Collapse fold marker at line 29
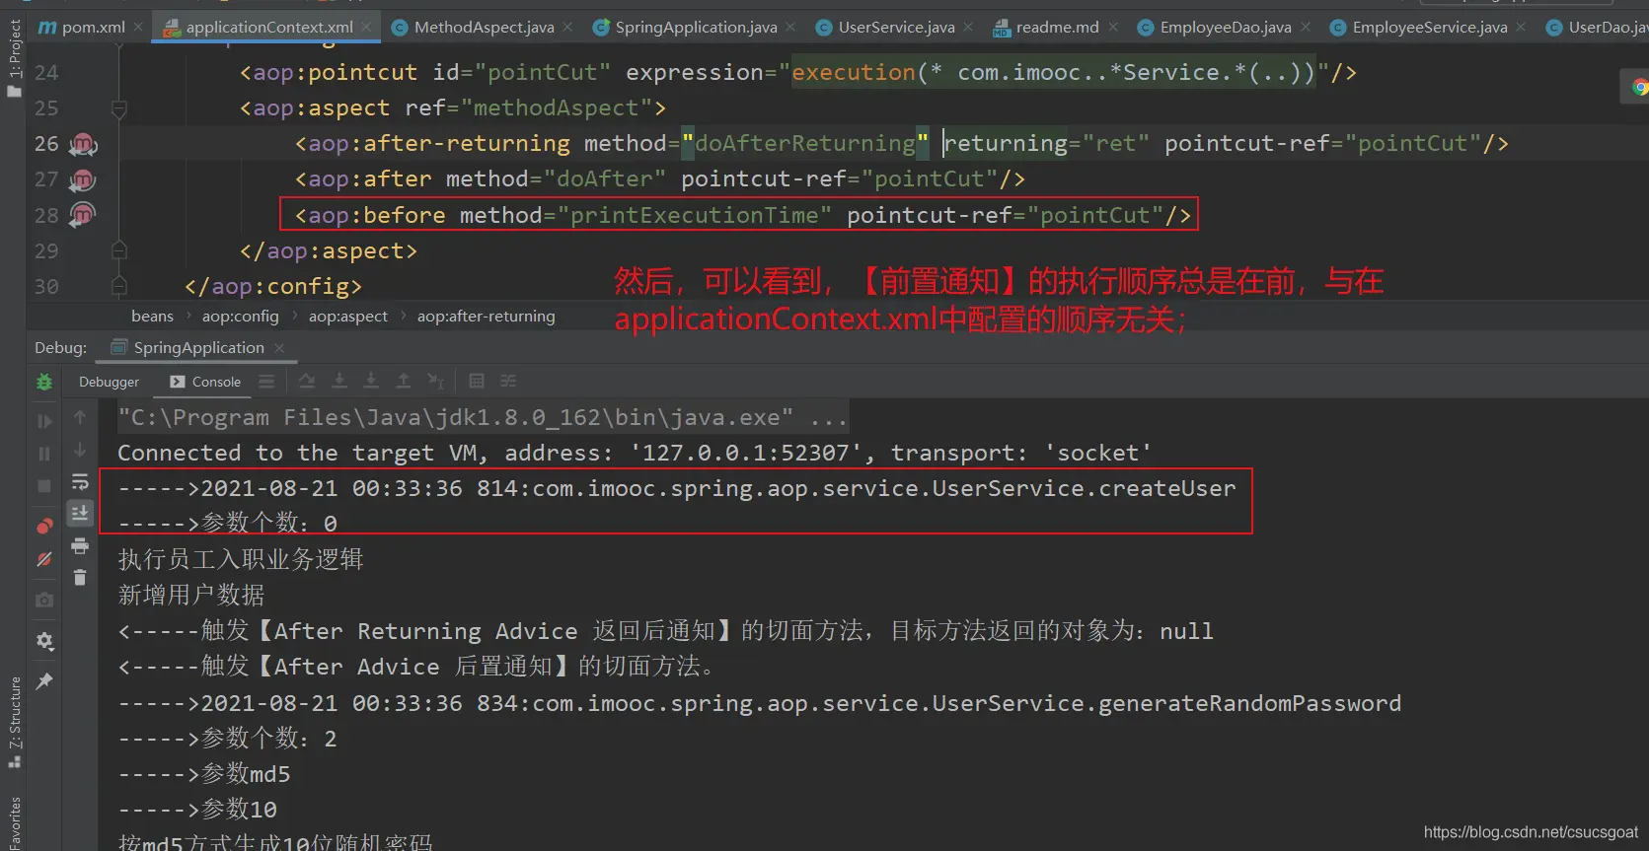 tap(119, 250)
